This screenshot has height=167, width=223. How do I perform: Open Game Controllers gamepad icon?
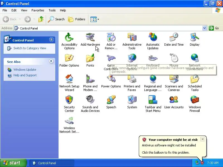click(111, 58)
